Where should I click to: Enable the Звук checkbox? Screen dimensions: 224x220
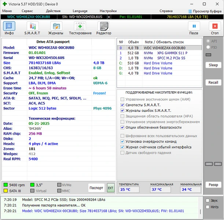click(x=208, y=201)
